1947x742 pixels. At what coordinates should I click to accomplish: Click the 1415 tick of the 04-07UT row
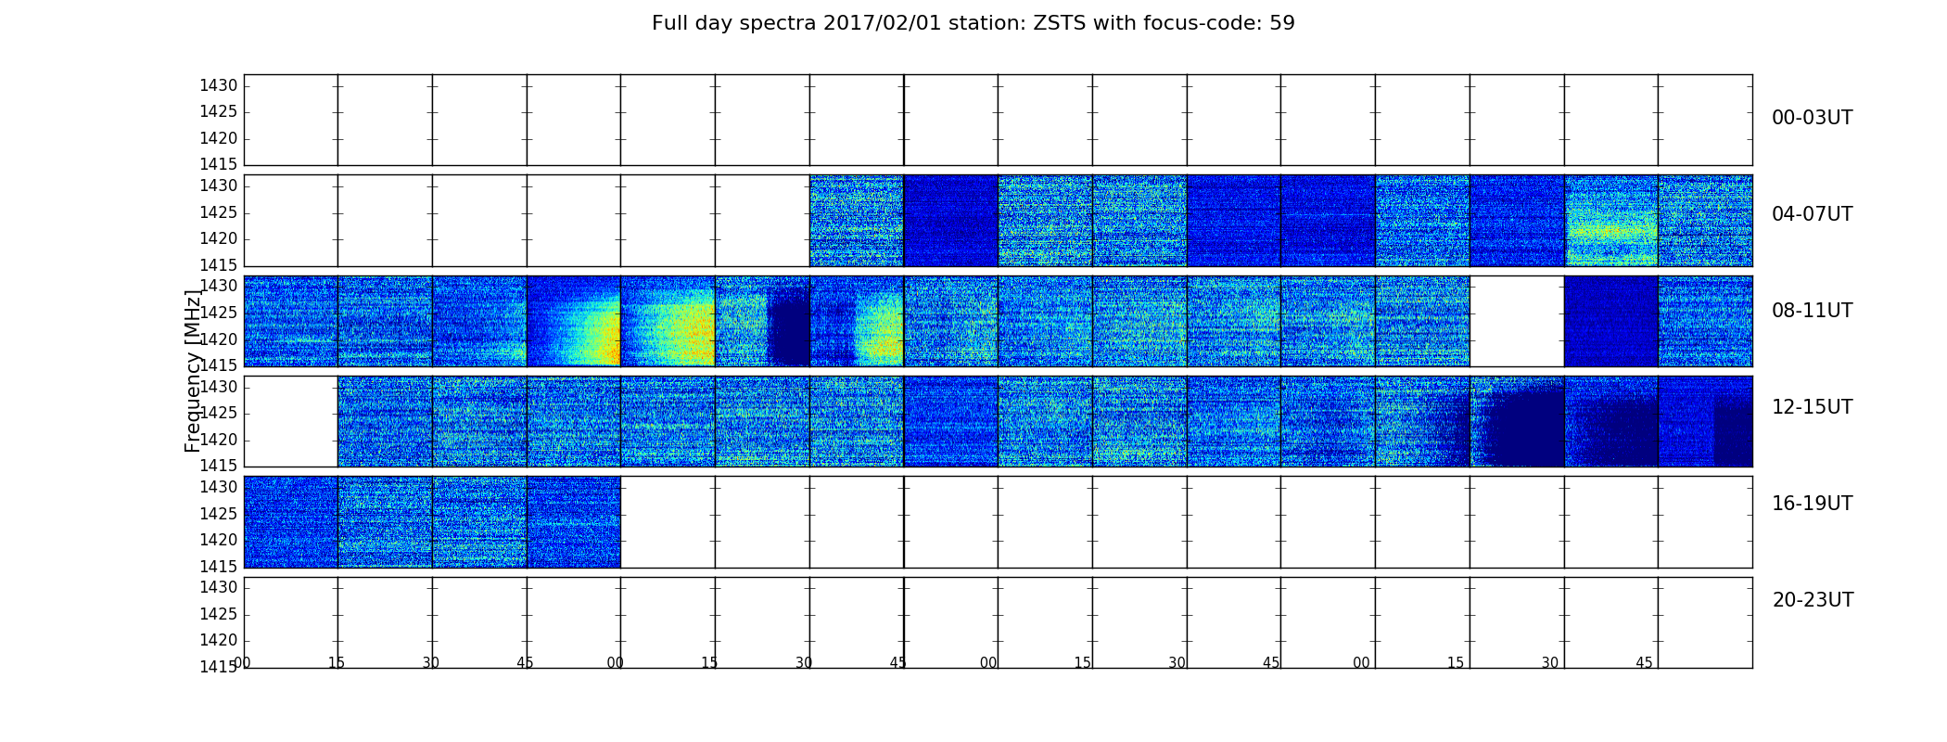click(x=219, y=265)
